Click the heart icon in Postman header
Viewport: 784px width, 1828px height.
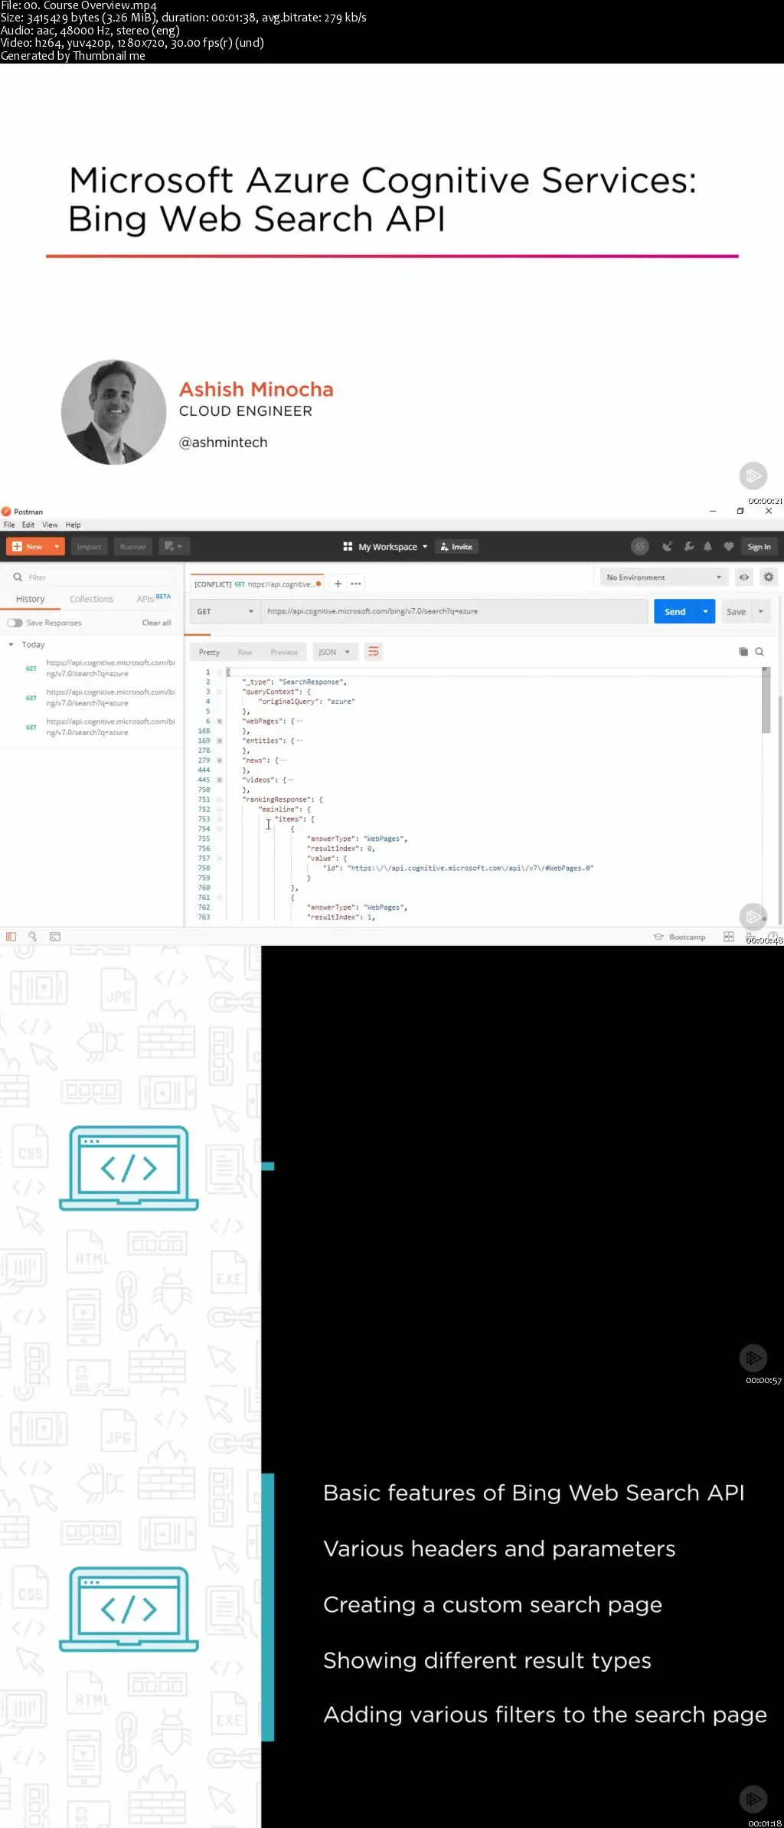point(728,546)
